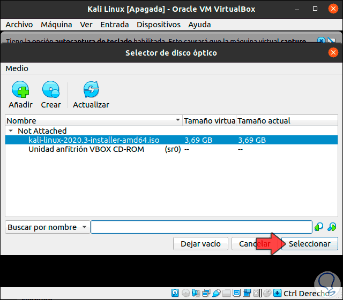Click the Crear disc icon
Viewport: 343px width, 300px height.
pos(51,89)
